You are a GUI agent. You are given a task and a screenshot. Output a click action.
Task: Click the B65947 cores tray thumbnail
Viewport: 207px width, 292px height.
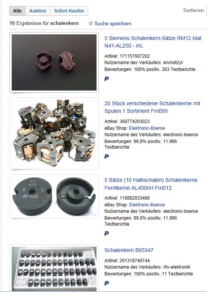pos(54,268)
